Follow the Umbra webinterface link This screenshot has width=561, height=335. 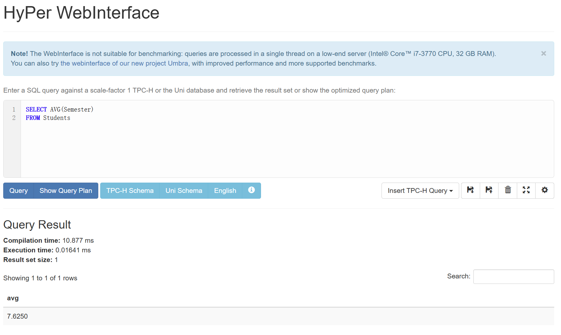coord(124,63)
